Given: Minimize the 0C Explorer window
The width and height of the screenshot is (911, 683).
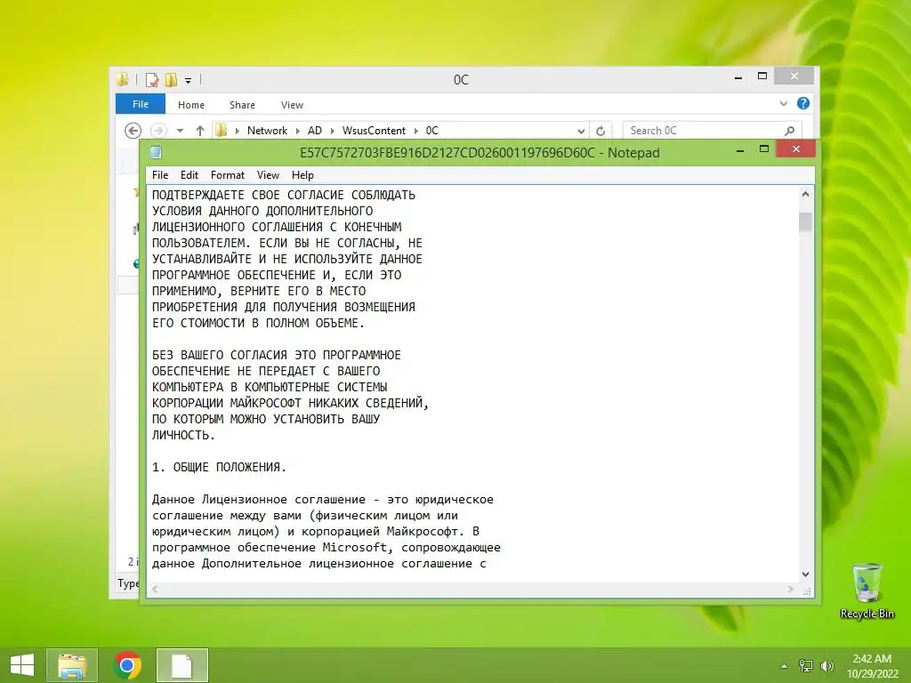Looking at the screenshot, I should click(738, 76).
